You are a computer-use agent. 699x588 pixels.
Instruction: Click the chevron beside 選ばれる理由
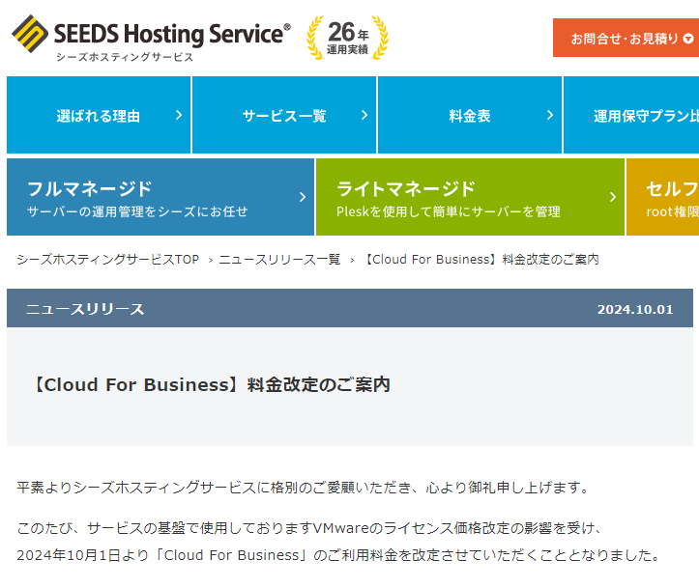click(x=179, y=115)
